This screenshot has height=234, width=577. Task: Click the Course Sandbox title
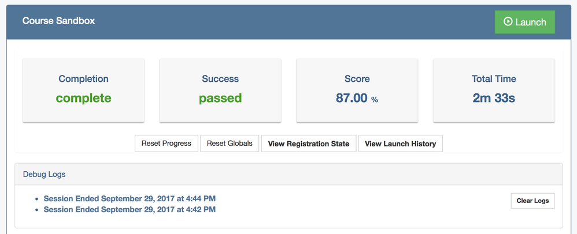(58, 21)
